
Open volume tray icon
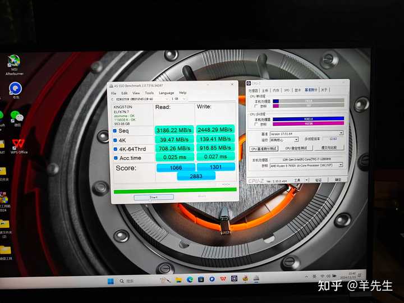[328, 276]
